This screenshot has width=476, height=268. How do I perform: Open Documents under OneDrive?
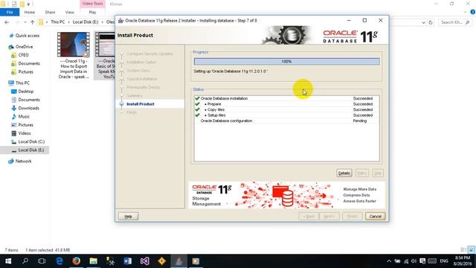[29, 63]
